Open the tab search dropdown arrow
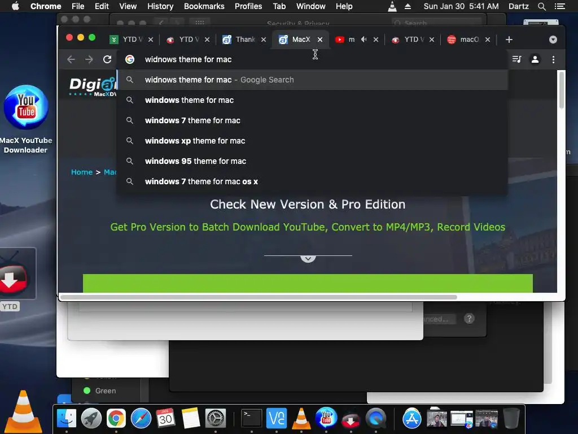 [553, 40]
